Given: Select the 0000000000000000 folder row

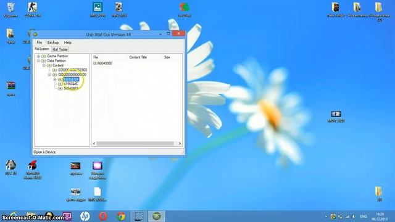Looking at the screenshot, I should (x=72, y=75).
